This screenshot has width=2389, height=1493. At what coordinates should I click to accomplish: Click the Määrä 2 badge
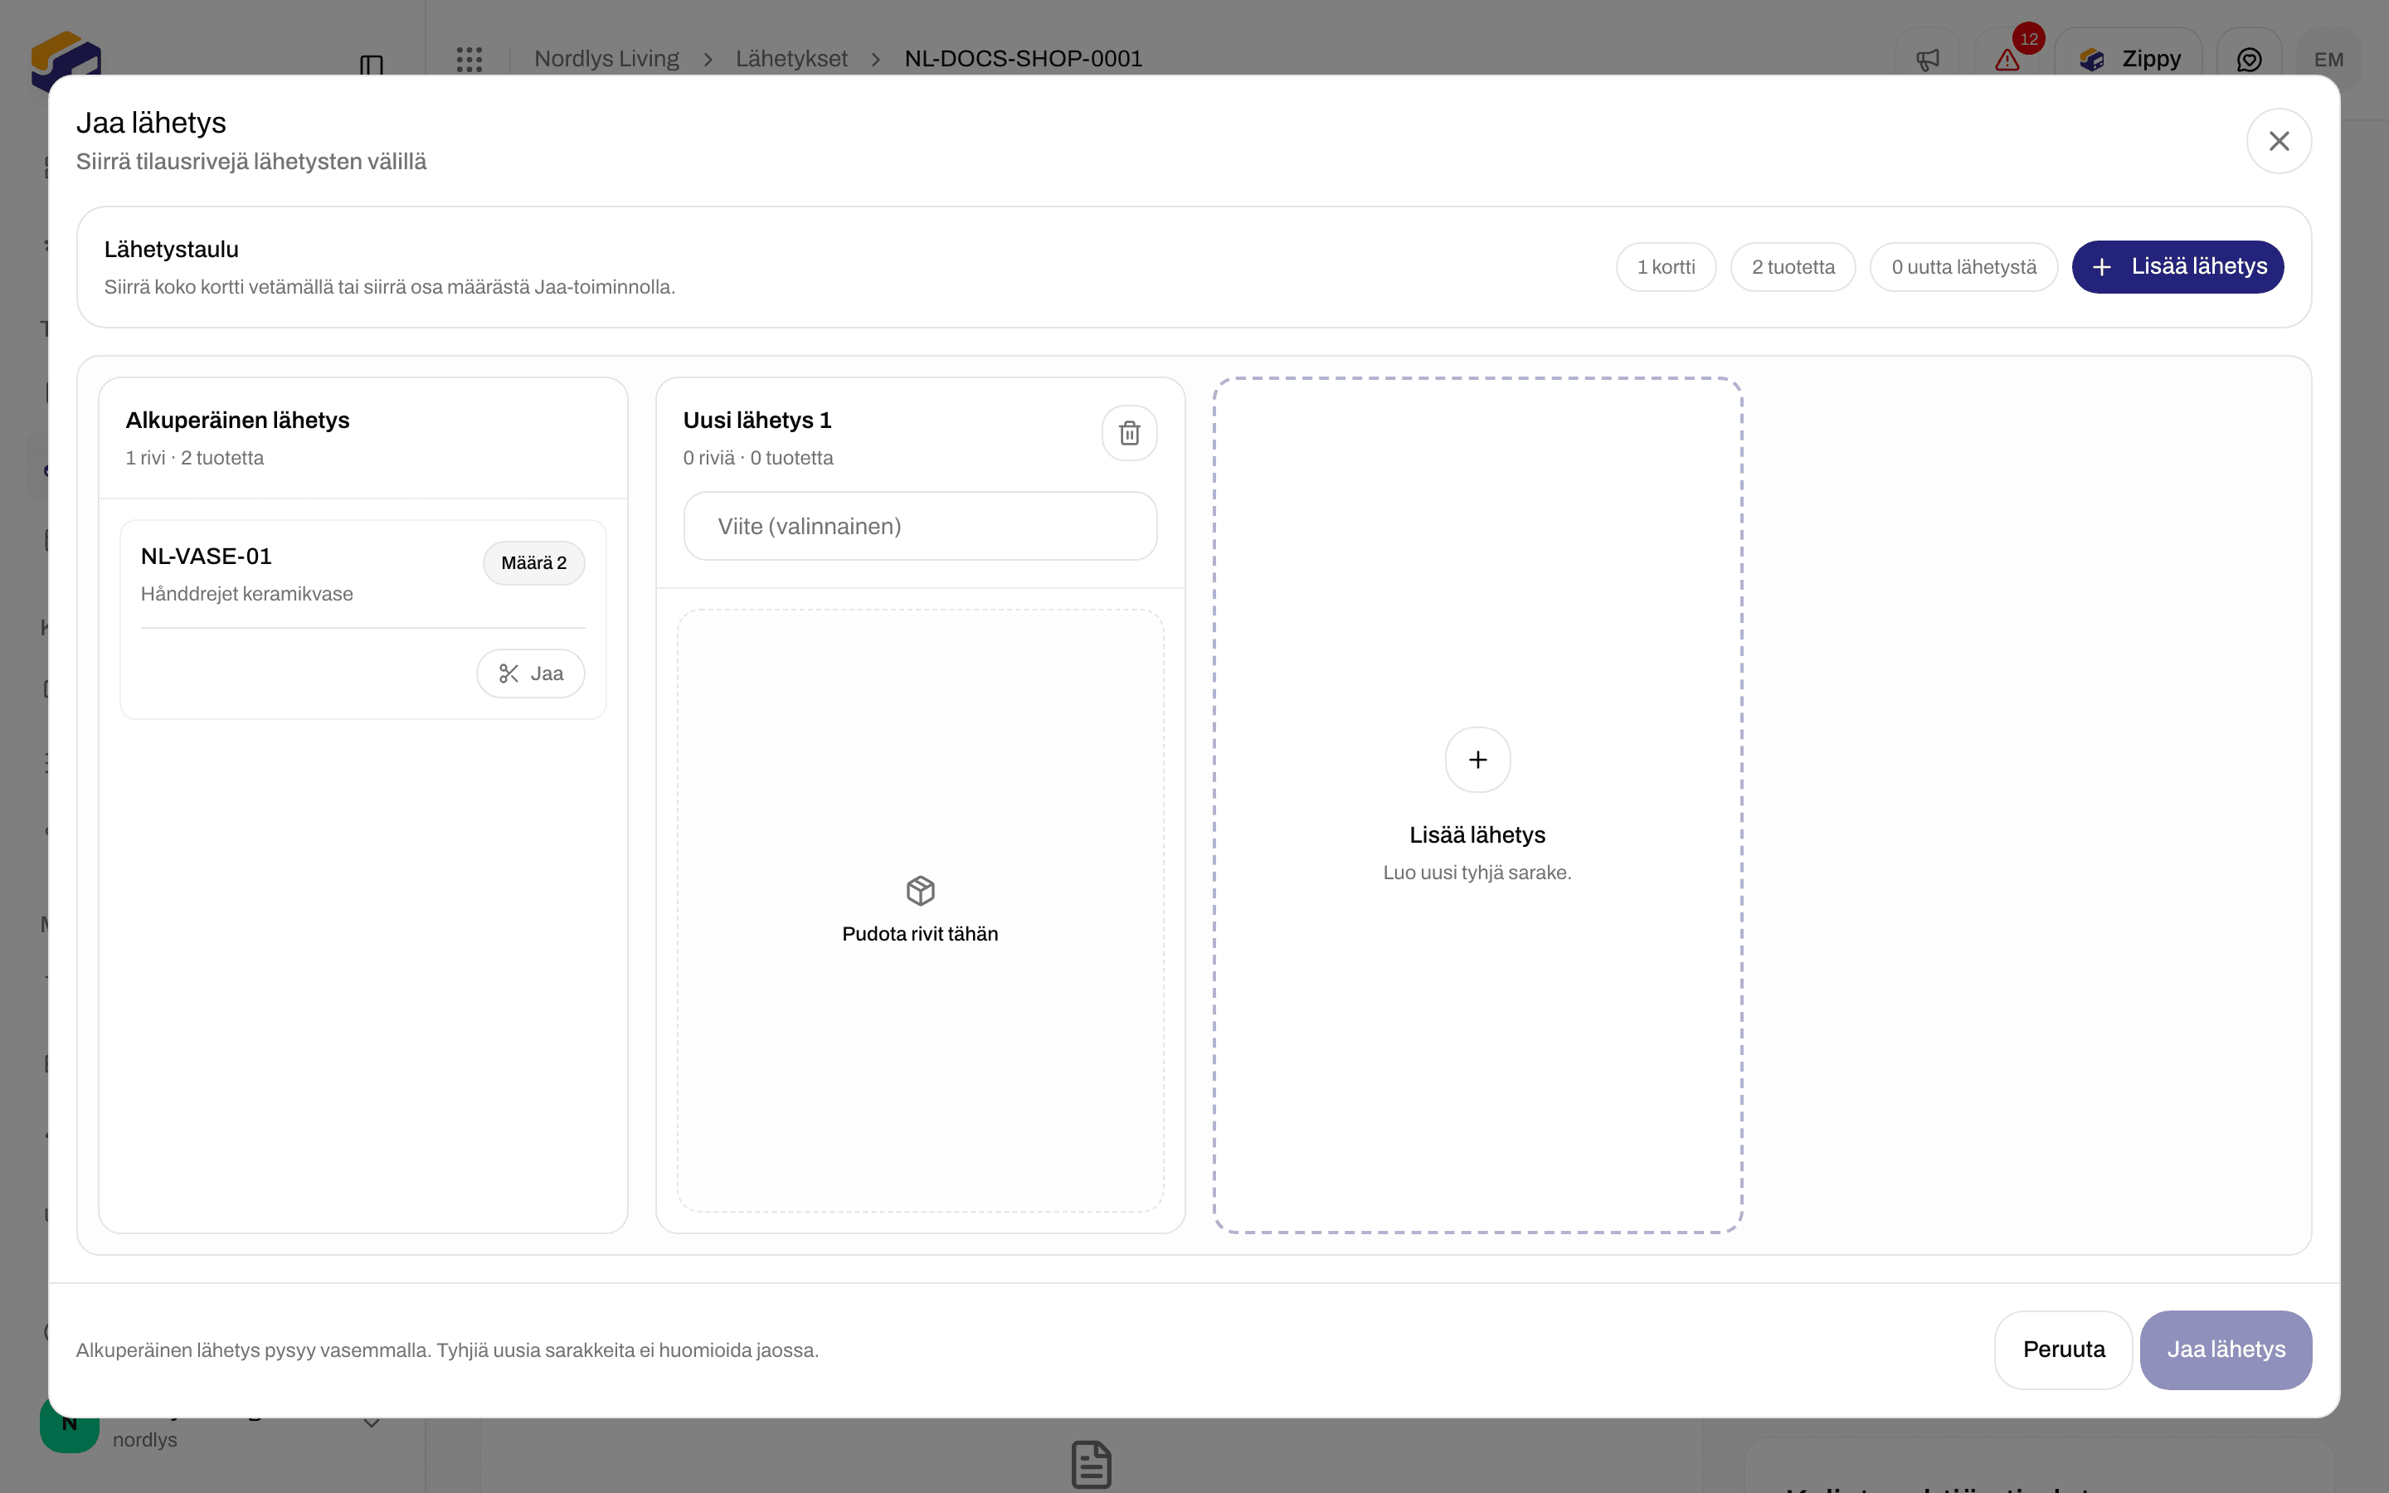point(534,563)
